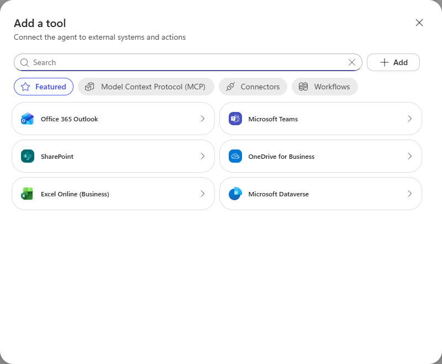
Task: Click the Office 365 Outlook icon
Action: [x=27, y=119]
